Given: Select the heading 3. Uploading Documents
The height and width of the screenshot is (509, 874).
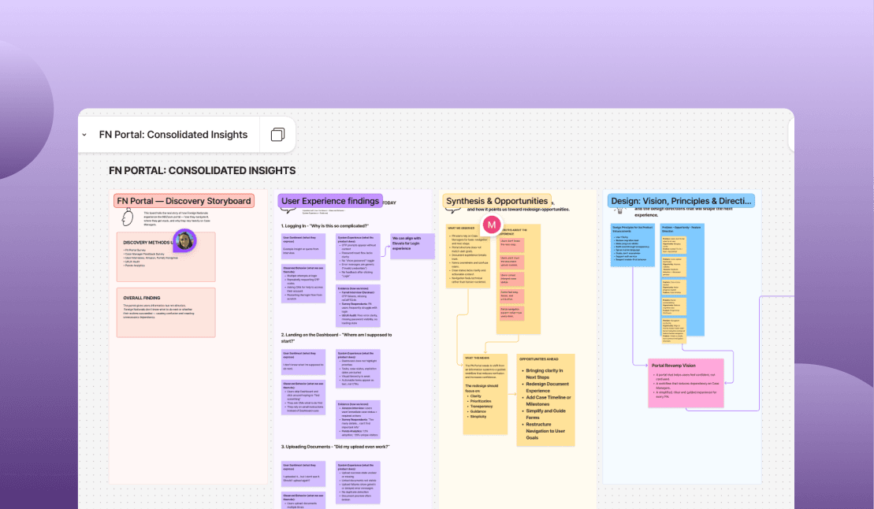Looking at the screenshot, I should [335, 447].
